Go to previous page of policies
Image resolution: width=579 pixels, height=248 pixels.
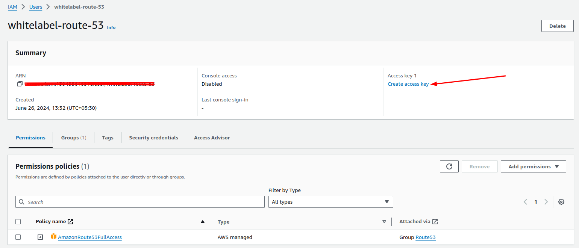point(525,202)
